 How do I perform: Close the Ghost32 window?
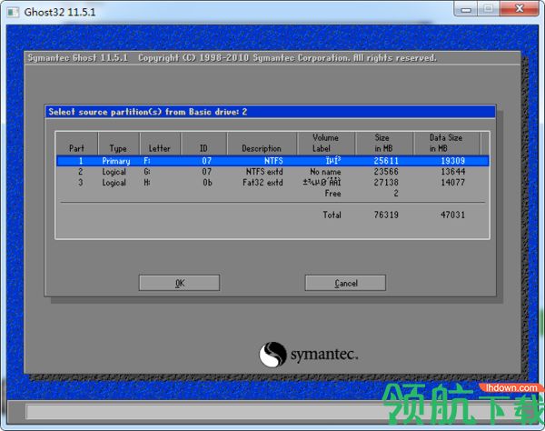point(520,9)
